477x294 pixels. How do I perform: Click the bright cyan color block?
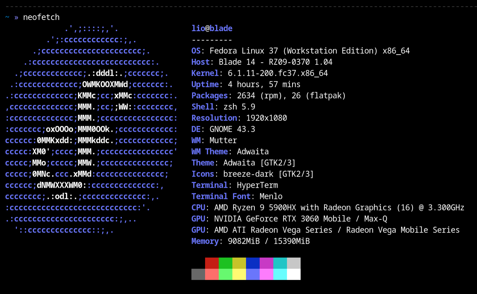coord(280,274)
